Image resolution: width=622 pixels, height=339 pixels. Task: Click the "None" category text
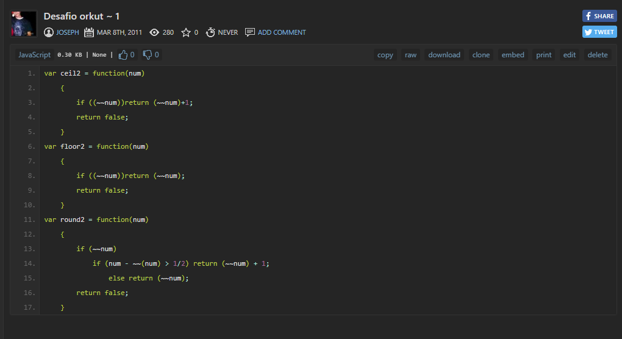99,55
